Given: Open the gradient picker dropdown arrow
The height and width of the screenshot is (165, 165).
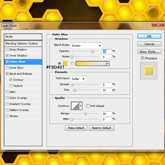Looking at the screenshot, I should pyautogui.click(x=107, y=63).
